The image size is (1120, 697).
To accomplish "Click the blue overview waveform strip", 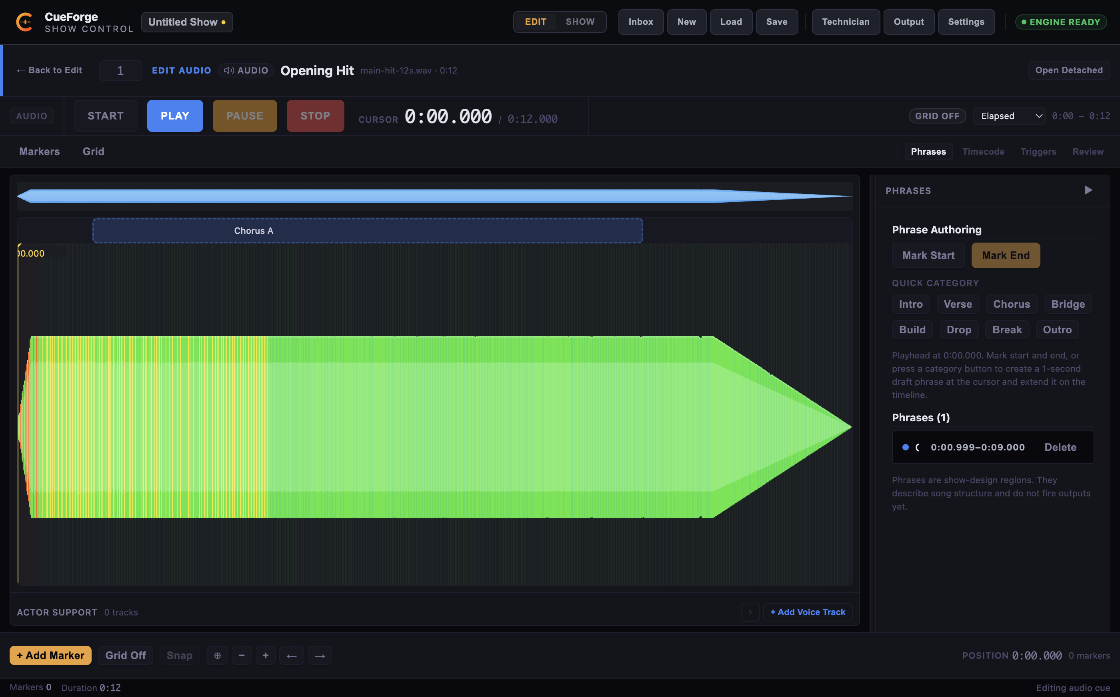I will 434,196.
